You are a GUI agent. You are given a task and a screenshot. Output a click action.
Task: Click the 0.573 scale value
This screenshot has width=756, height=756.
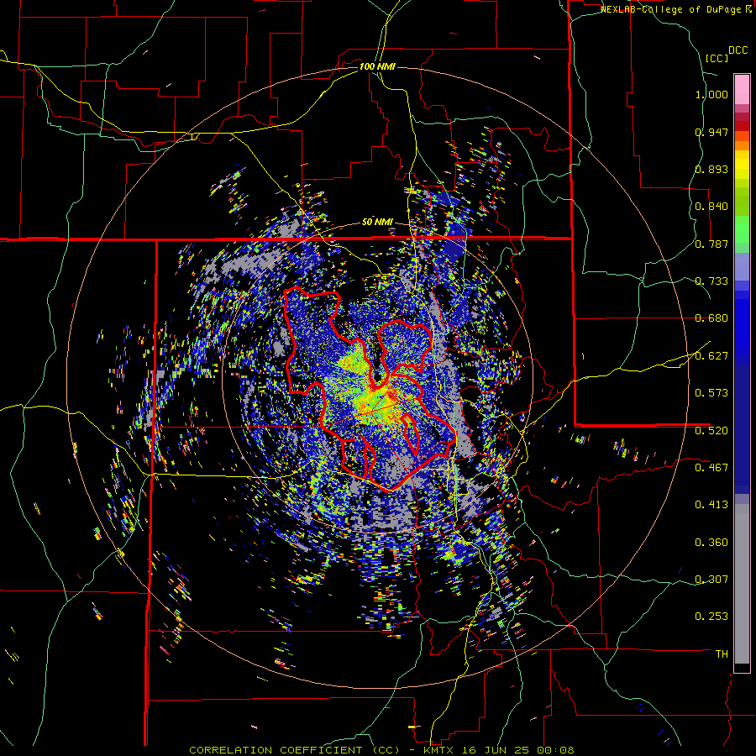(711, 393)
